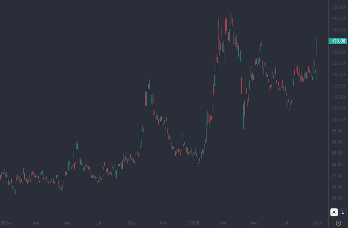Click the "Sep" label on the time axis
Image resolution: width=348 pixels, height=228 pixels.
pyautogui.click(x=131, y=223)
